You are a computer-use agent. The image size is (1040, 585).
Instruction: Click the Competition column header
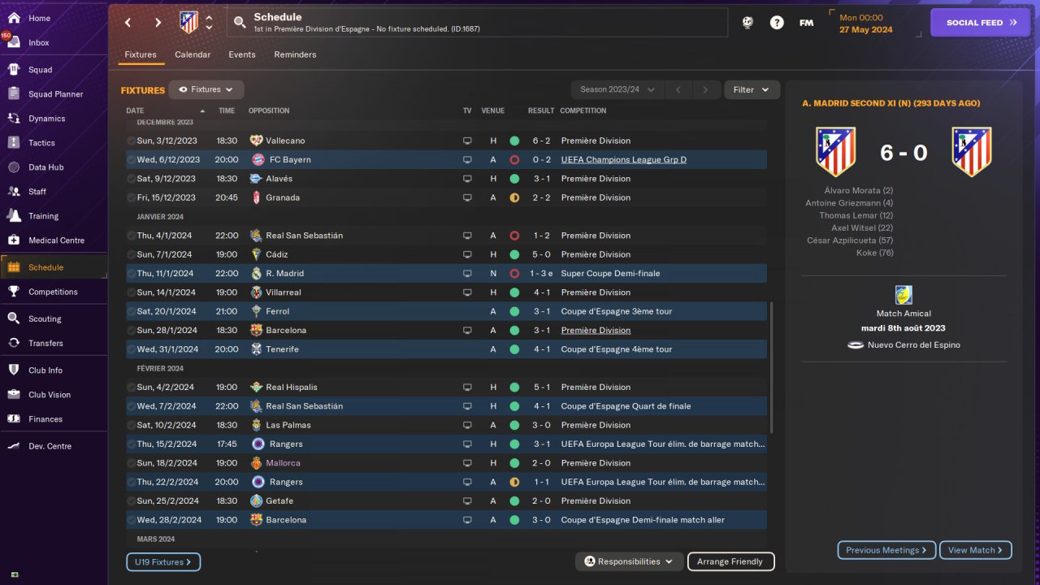[583, 110]
